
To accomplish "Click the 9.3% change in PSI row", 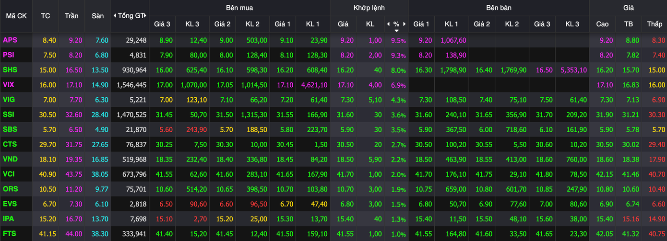I will [x=398, y=56].
